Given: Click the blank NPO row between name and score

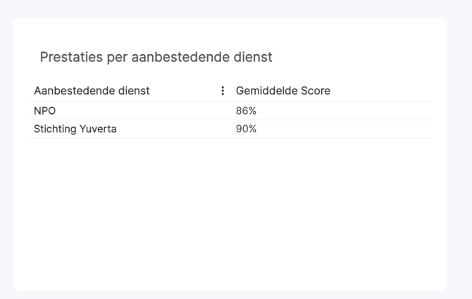Looking at the screenshot, I should pyautogui.click(x=143, y=111).
